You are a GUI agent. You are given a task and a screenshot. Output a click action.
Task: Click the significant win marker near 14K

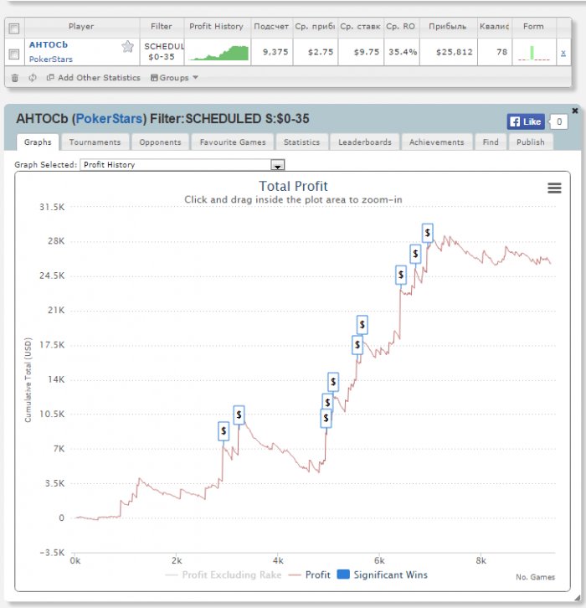click(x=333, y=382)
